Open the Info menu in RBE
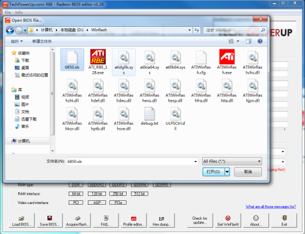The image size is (305, 234). [x=19, y=12]
